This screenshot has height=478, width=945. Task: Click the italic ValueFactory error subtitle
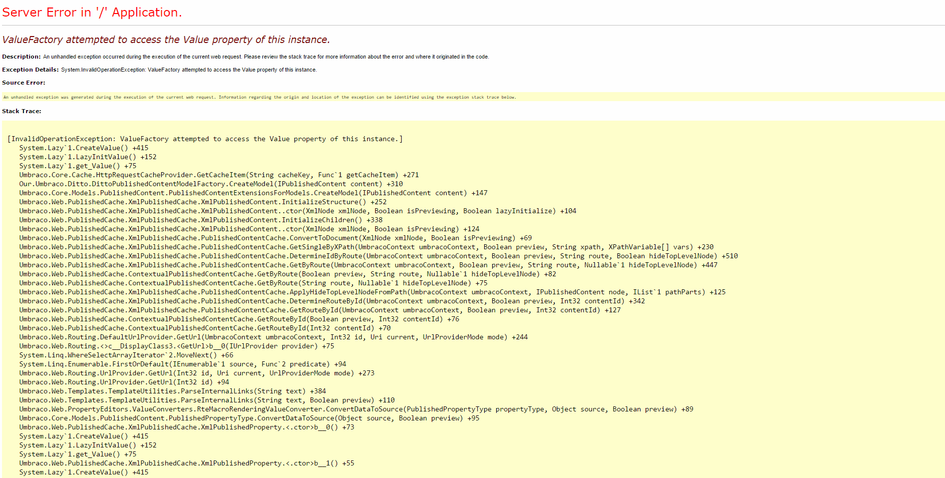[166, 40]
